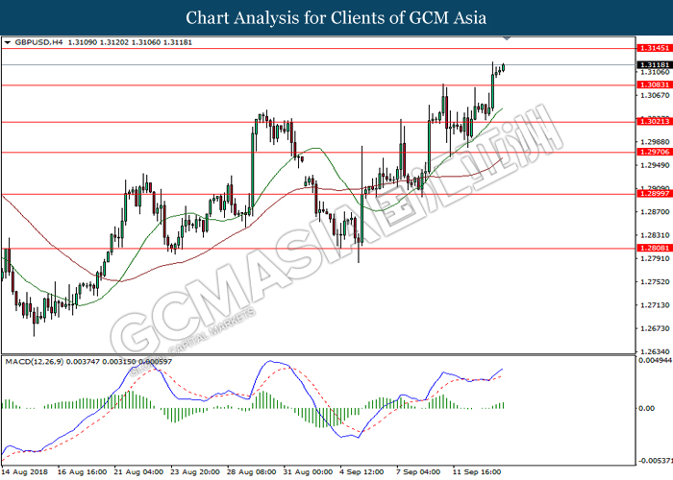
Task: Click the chart shift marker triangle at top
Action: click(x=507, y=38)
